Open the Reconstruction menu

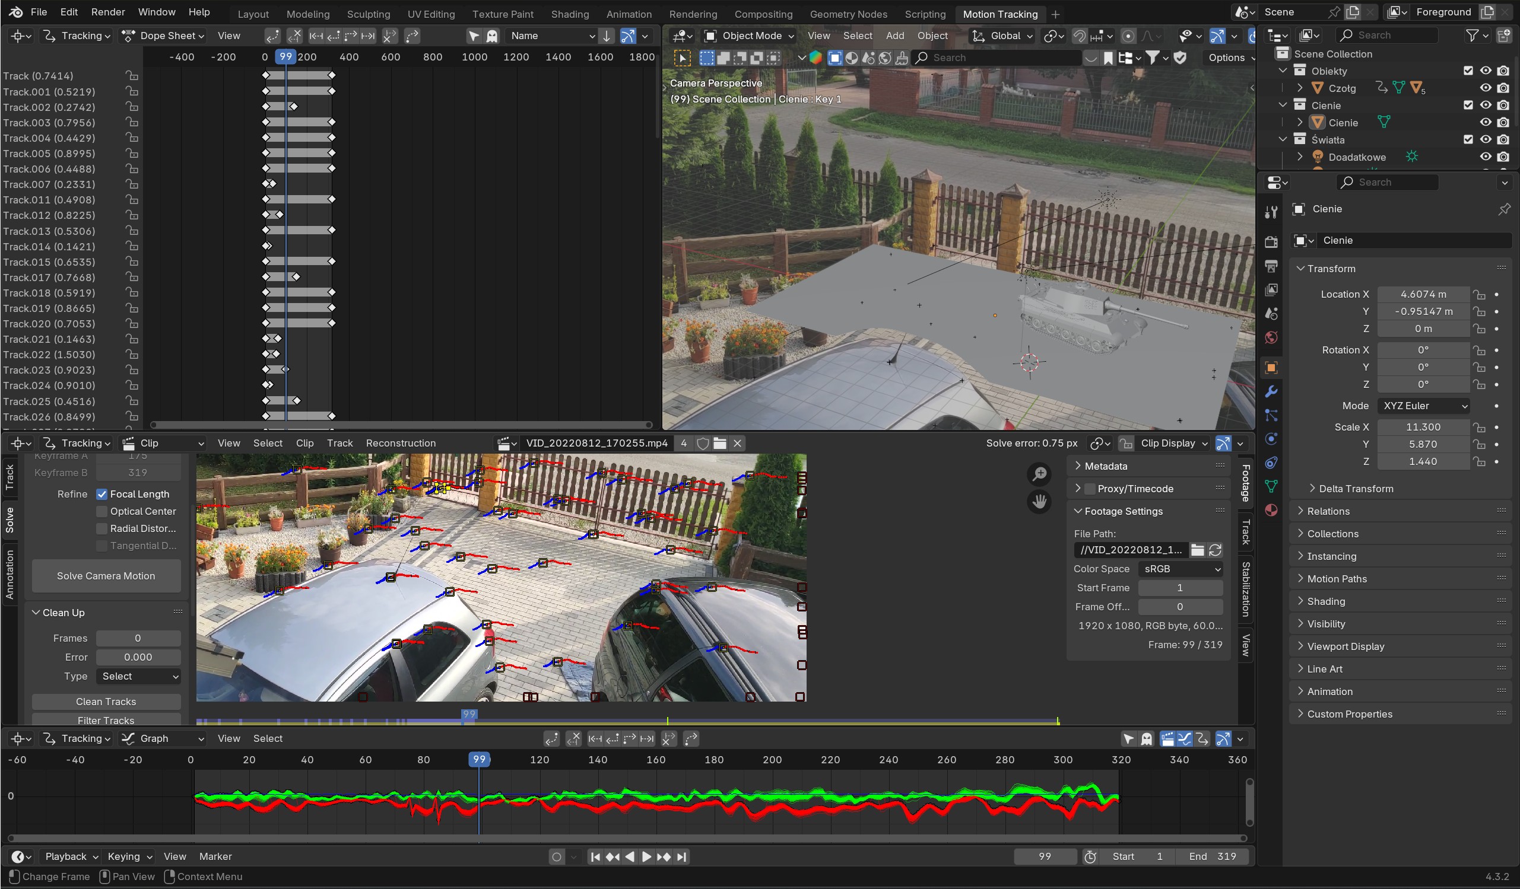coord(401,443)
